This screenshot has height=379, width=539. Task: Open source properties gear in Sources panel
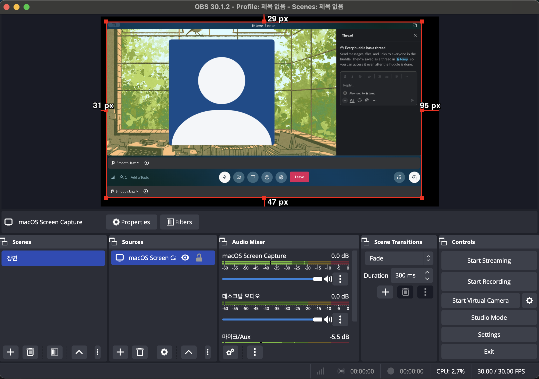point(164,352)
